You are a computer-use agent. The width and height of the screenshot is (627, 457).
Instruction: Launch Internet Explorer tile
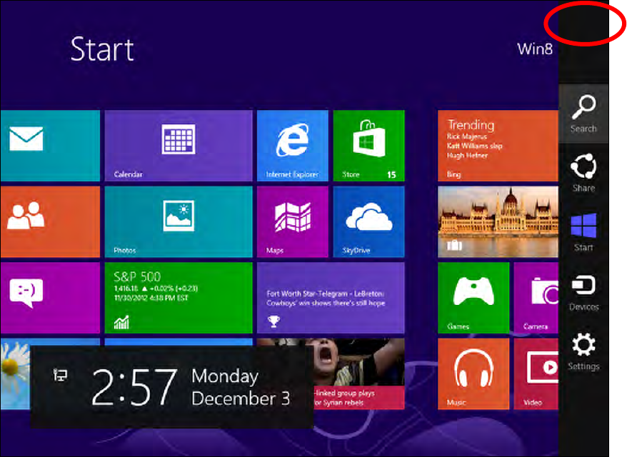(292, 146)
